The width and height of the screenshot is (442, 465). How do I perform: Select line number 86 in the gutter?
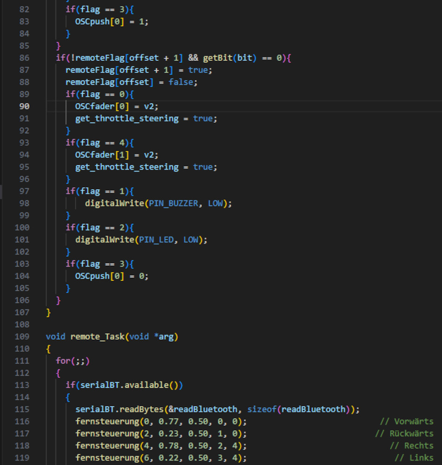(24, 58)
